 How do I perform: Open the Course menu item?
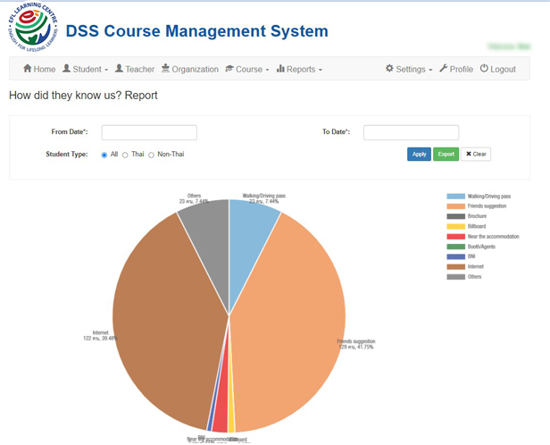(249, 70)
